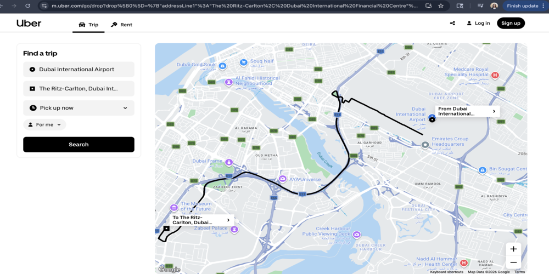Viewport: 549px width, 274px height.
Task: Click the Al Fahidi Historical Neighbourhood pin
Action: coord(228,82)
